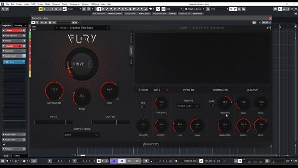298x168 pixels.
Task: Click the tempo value field 105.000
Action: 209,161
